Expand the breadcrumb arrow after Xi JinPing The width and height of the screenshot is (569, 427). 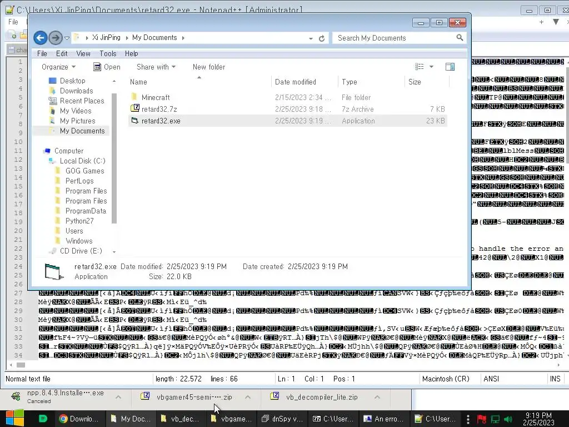[127, 38]
